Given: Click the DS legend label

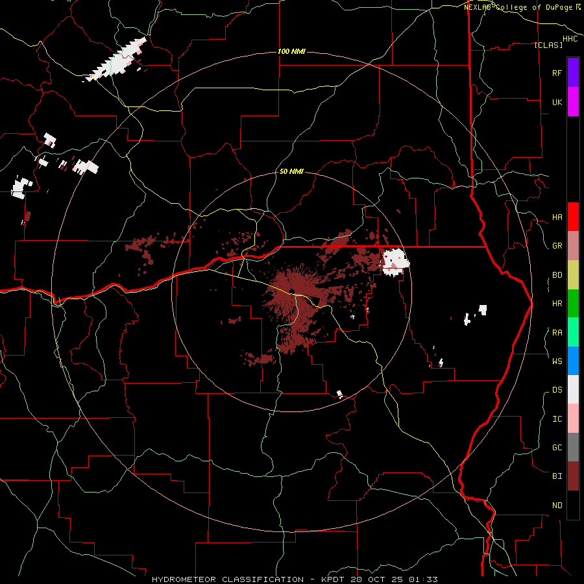Looking at the screenshot, I should click(x=557, y=389).
